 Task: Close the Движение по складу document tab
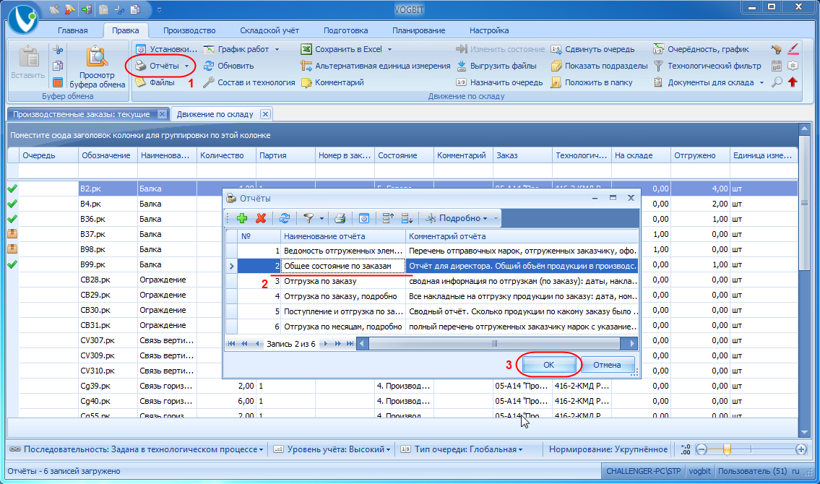265,114
